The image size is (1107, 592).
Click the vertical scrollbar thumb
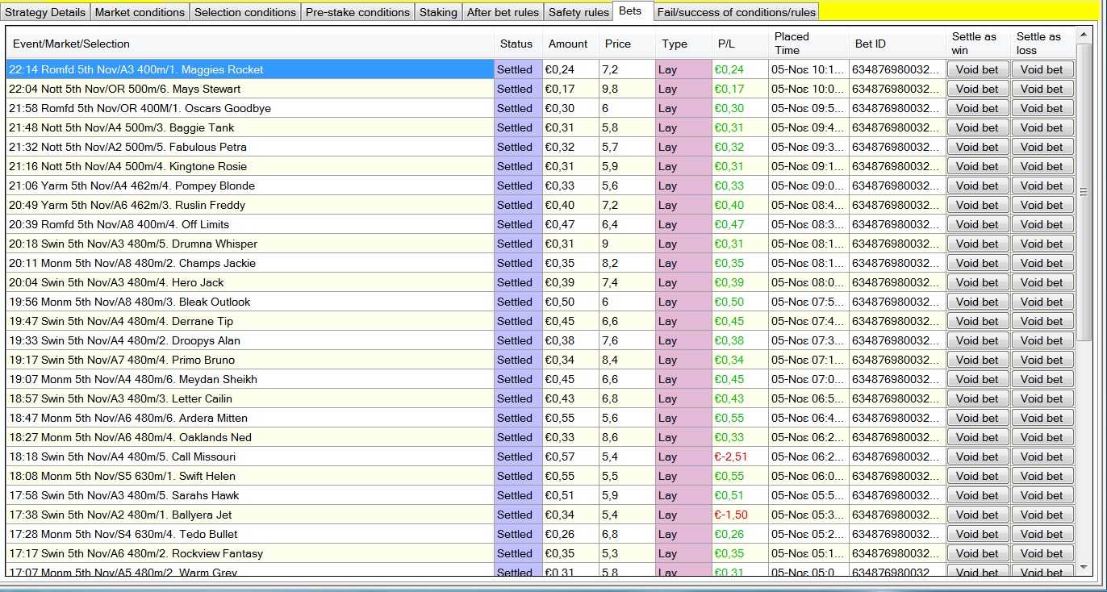1084,192
